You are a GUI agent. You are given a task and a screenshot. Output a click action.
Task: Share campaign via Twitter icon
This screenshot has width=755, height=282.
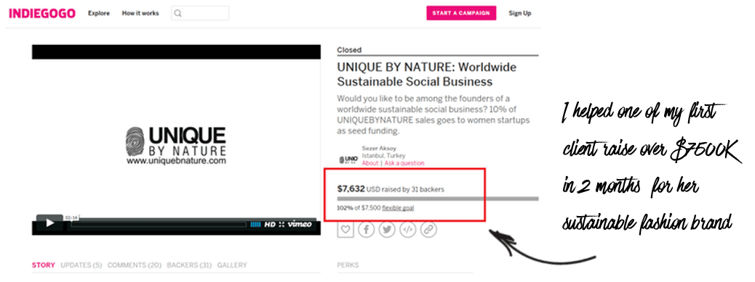(387, 230)
